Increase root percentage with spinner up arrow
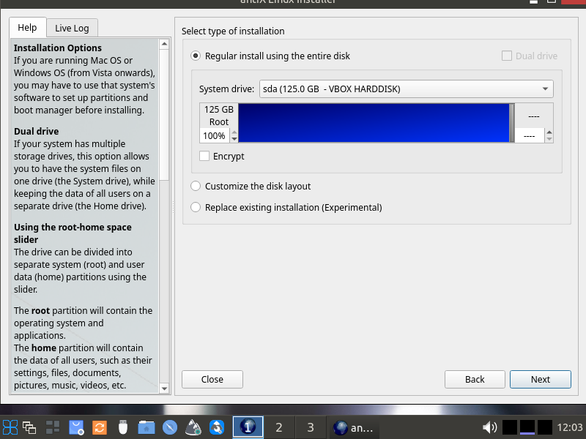This screenshot has height=439, width=586. coord(234,132)
